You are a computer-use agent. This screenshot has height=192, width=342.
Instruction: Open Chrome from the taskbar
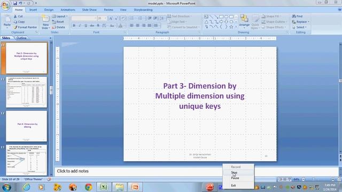tap(88, 187)
